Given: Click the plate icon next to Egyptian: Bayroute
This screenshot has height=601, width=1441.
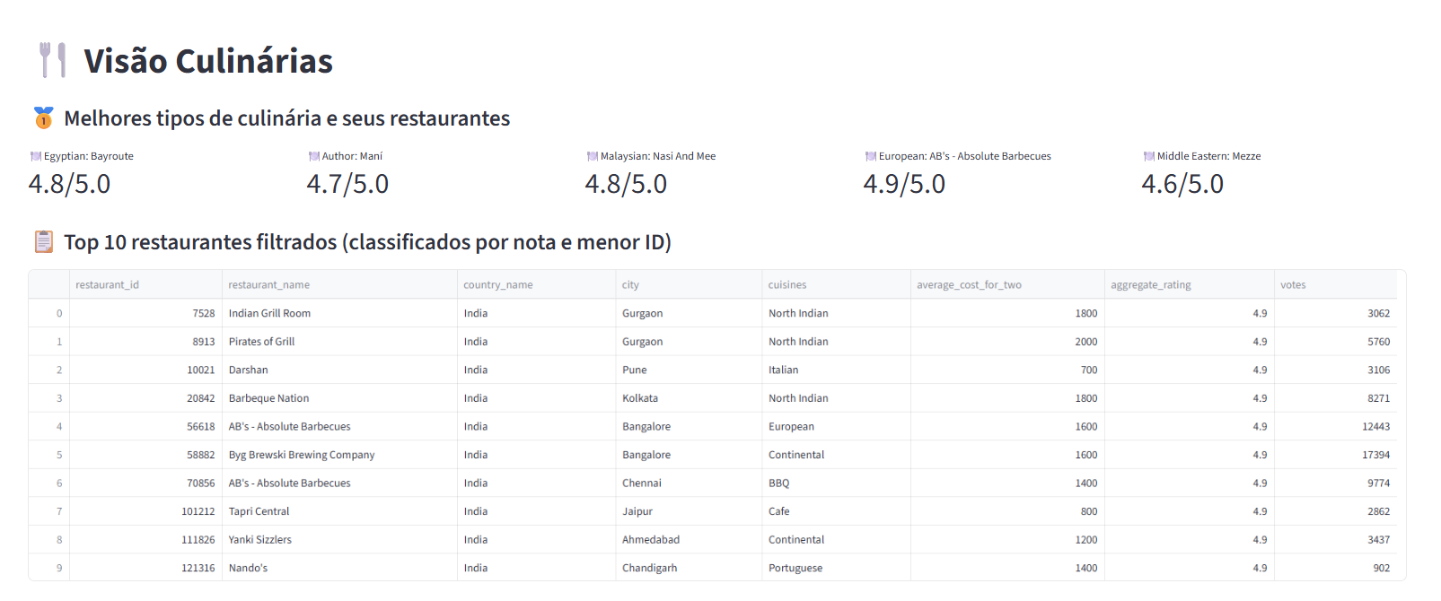Looking at the screenshot, I should tap(36, 156).
